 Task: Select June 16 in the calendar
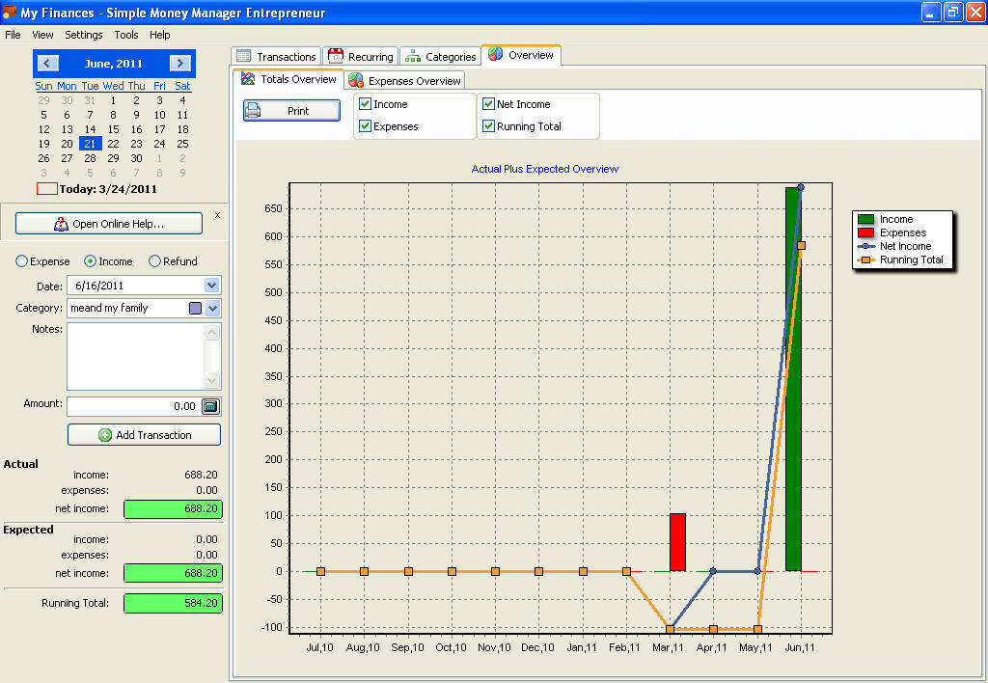137,129
